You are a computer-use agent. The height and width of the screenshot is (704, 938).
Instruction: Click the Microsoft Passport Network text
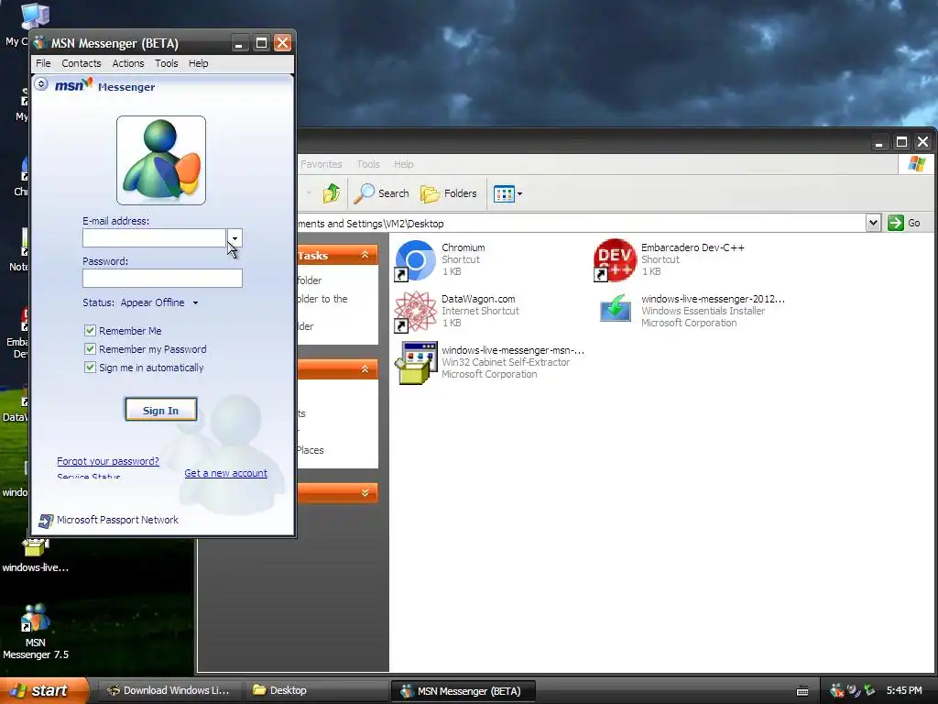pyautogui.click(x=117, y=521)
